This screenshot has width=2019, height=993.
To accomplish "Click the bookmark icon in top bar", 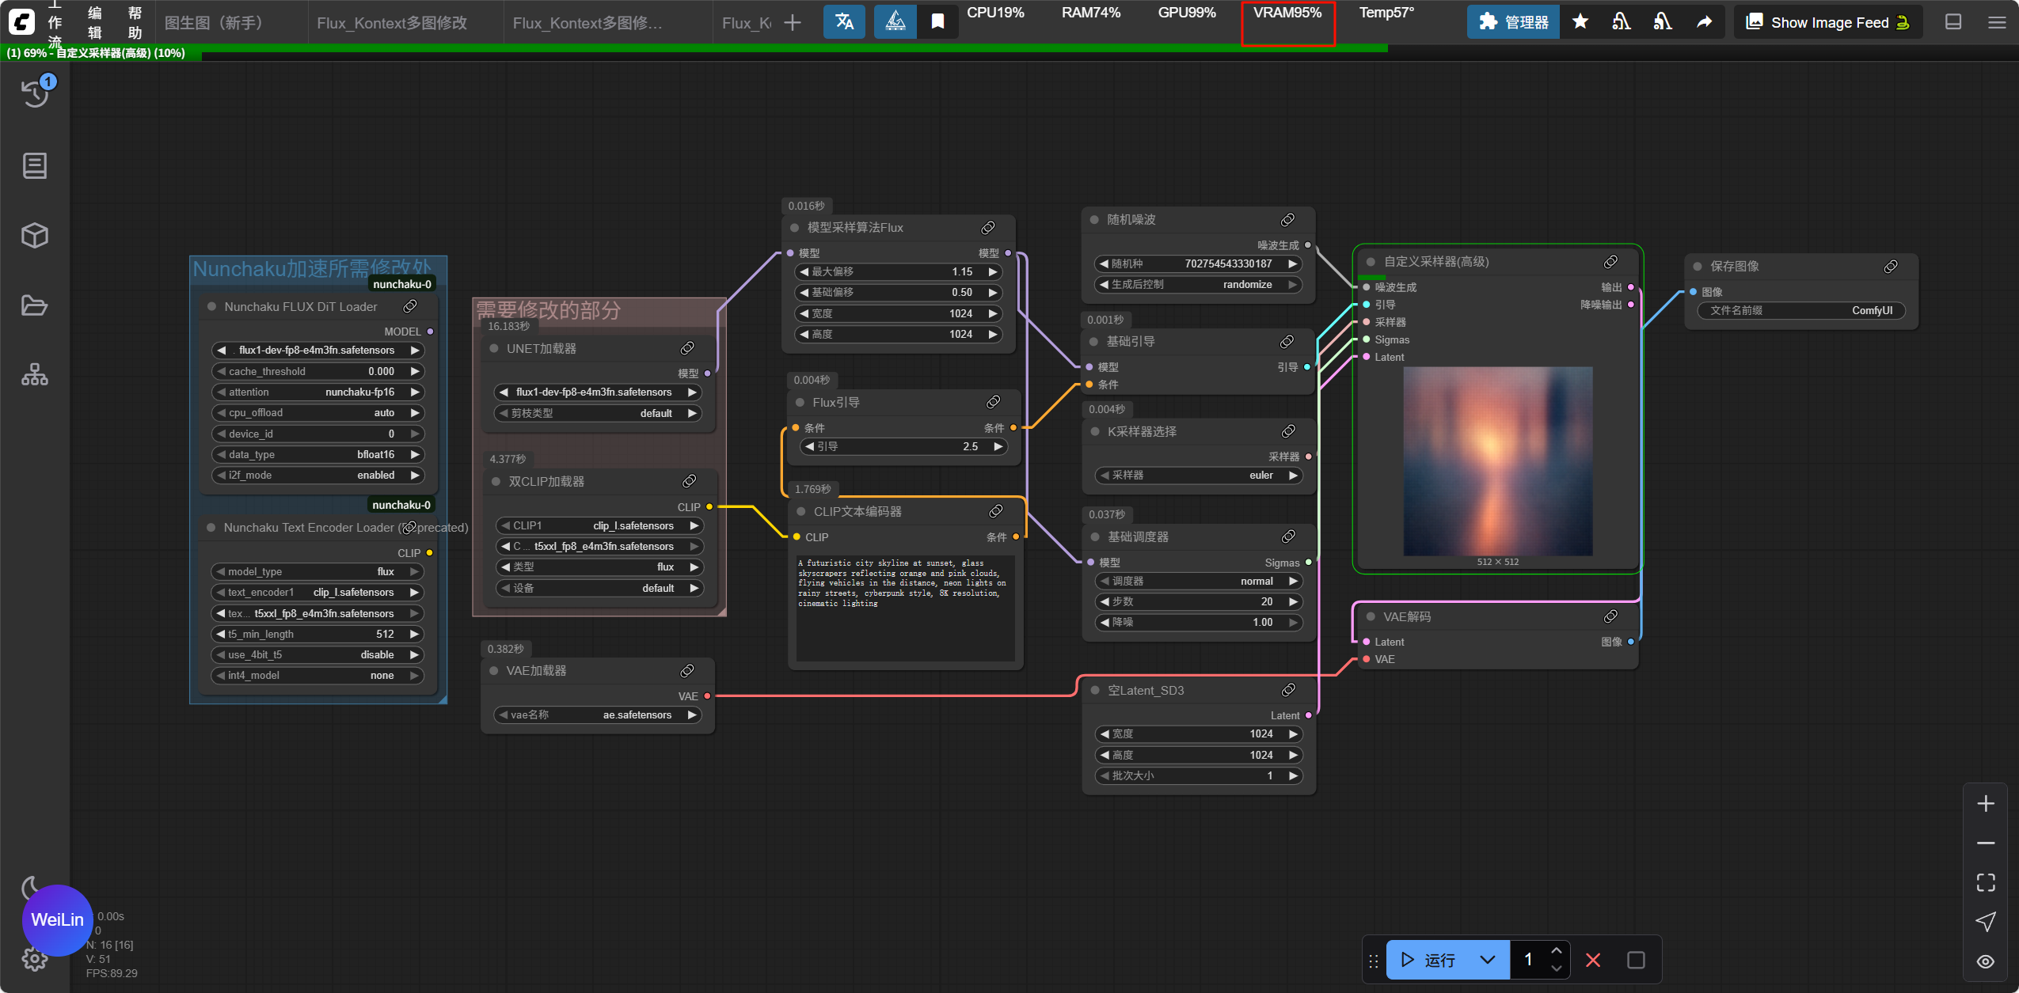I will click(937, 22).
